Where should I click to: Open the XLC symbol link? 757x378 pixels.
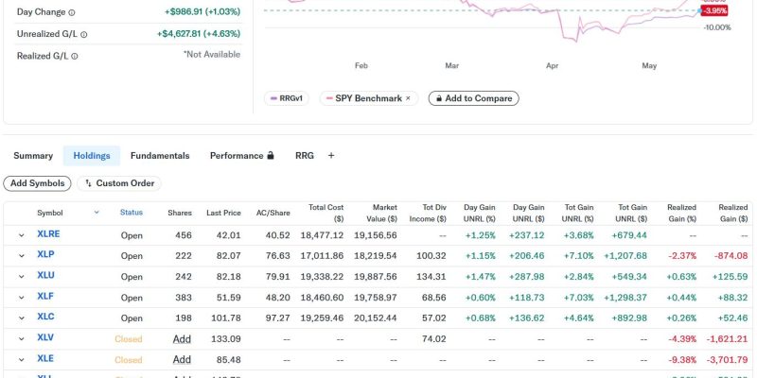[x=45, y=317]
